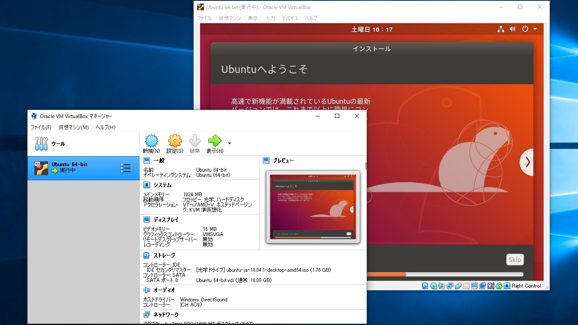Click the mouse integration status icon
Image resolution: width=578 pixels, height=325 pixels.
pyautogui.click(x=499, y=286)
